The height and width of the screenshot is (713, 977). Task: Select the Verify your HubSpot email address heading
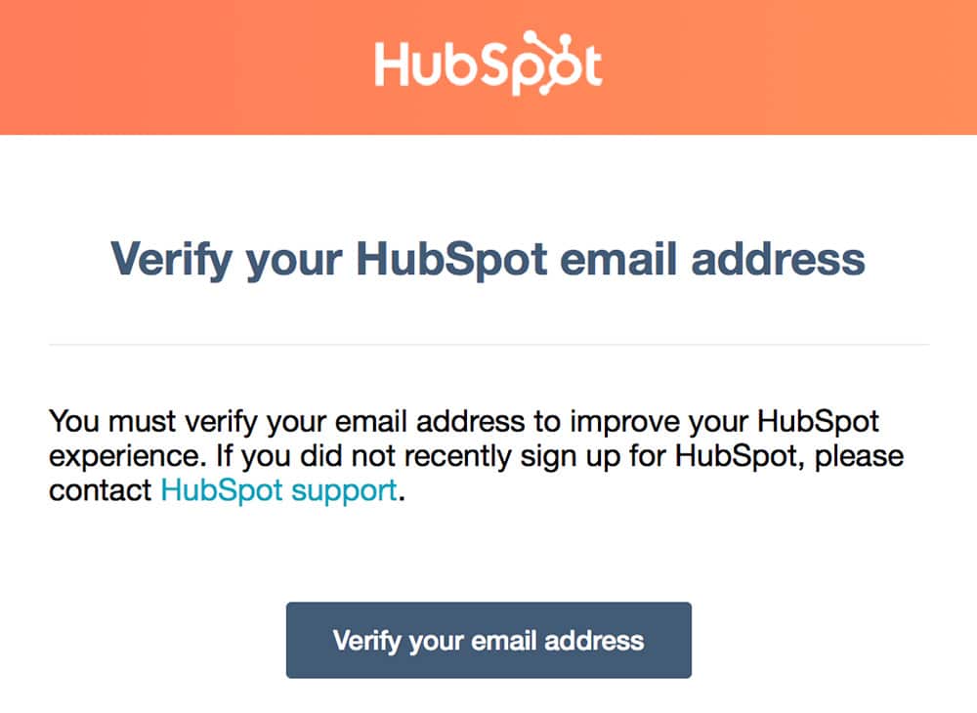point(488,259)
